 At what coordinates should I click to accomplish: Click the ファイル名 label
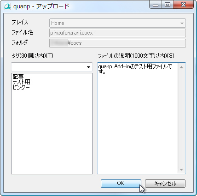23,32
